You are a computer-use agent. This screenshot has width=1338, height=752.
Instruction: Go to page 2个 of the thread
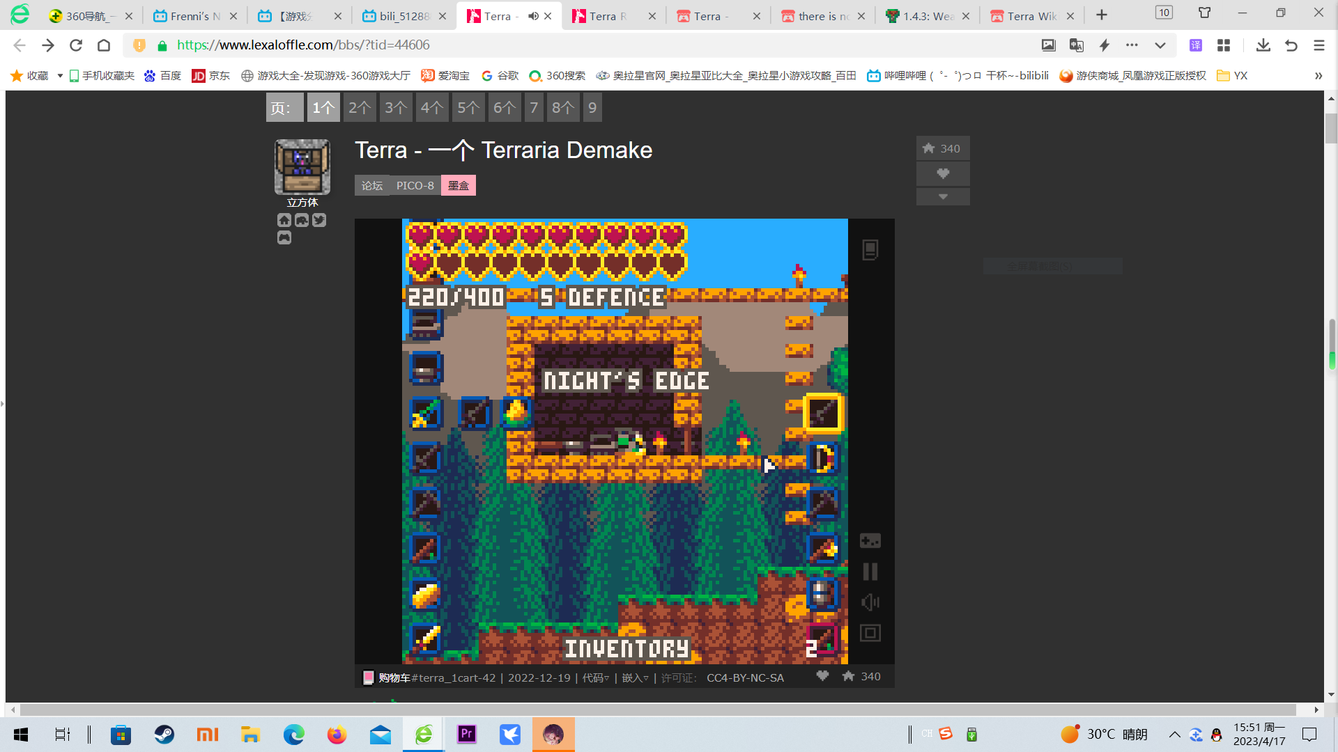(x=360, y=107)
